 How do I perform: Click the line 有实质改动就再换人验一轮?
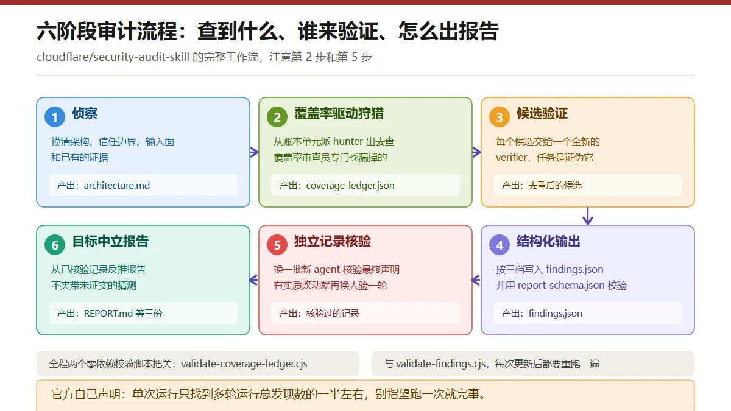point(330,285)
